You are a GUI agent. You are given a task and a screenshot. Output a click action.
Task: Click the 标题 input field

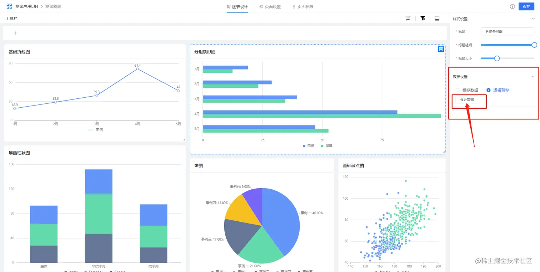pos(507,32)
